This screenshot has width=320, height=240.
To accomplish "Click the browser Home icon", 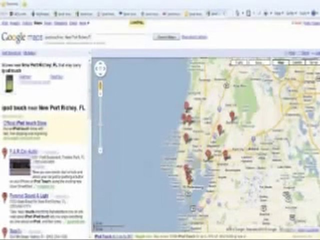I will pos(238,13).
